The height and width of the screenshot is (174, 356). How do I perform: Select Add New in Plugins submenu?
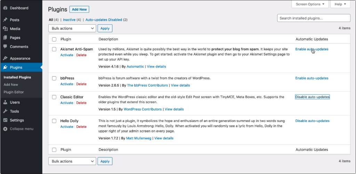(x=11, y=84)
